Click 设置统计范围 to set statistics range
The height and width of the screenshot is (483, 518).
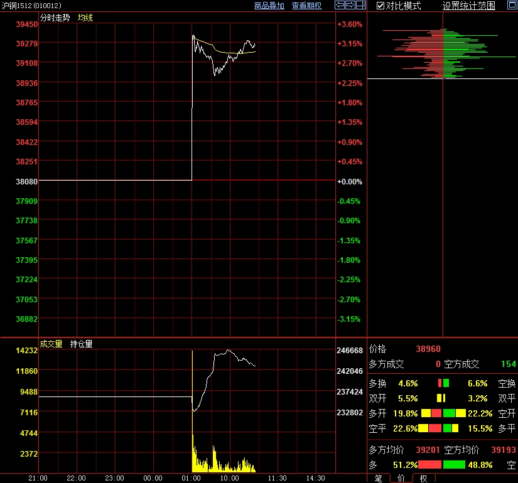pos(468,6)
